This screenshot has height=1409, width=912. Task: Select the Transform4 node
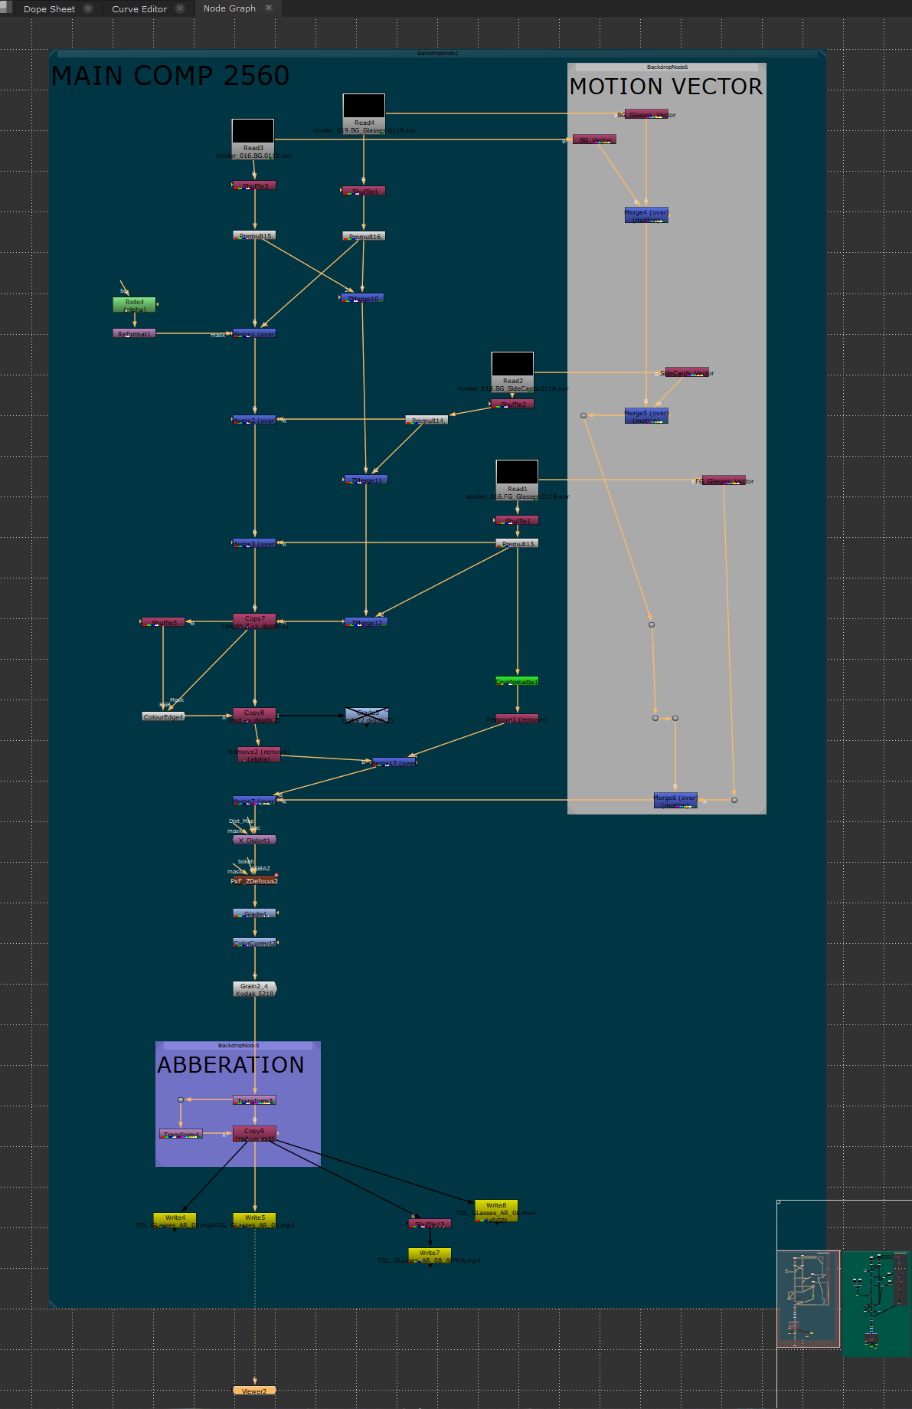[181, 1134]
